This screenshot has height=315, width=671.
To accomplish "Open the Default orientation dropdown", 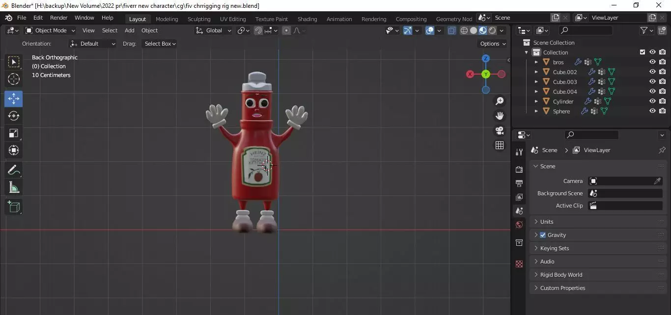I will tap(93, 44).
